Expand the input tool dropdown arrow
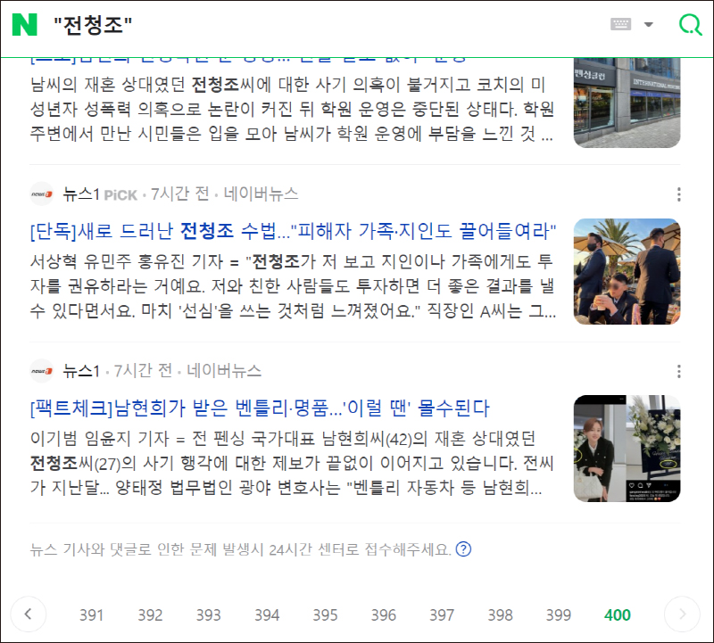Screen dimensions: 714x643 coord(649,25)
